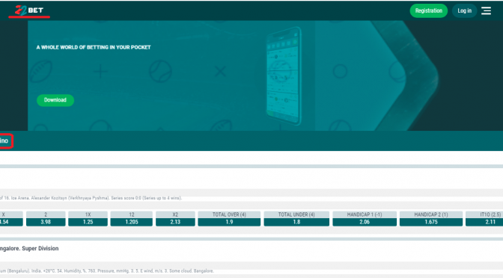Click 'A whole world of betting' banner text
Viewport: 503px width, 278px height.
point(94,47)
